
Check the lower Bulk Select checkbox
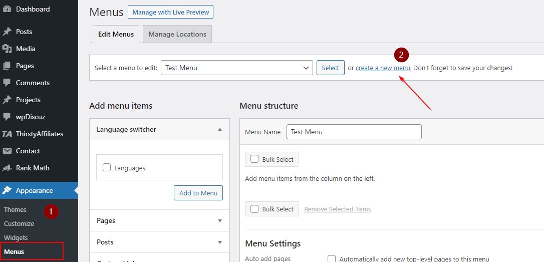coord(254,209)
